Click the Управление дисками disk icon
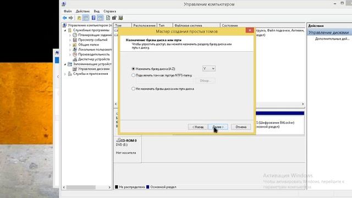 pyautogui.click(x=75, y=69)
